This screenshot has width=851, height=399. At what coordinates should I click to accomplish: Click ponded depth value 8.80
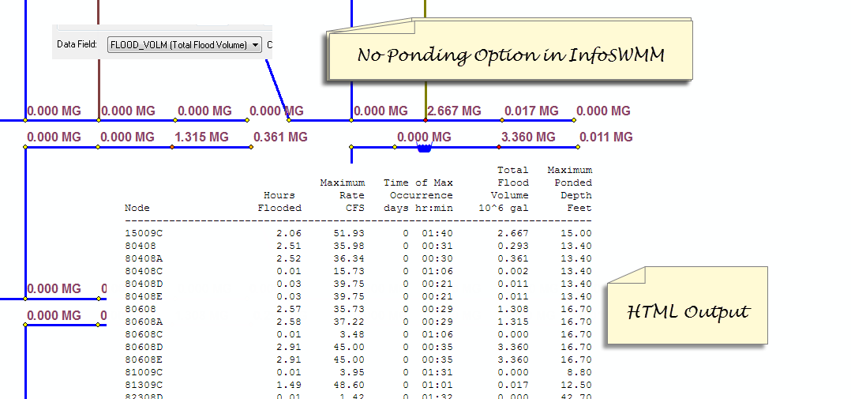click(579, 372)
